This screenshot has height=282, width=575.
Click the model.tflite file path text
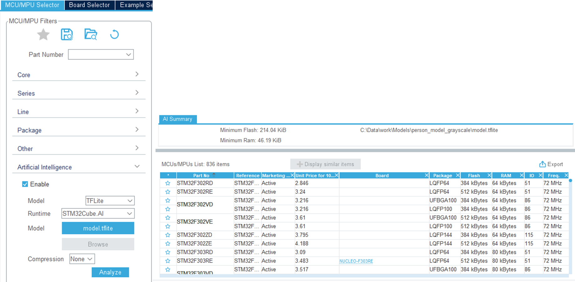(x=429, y=130)
